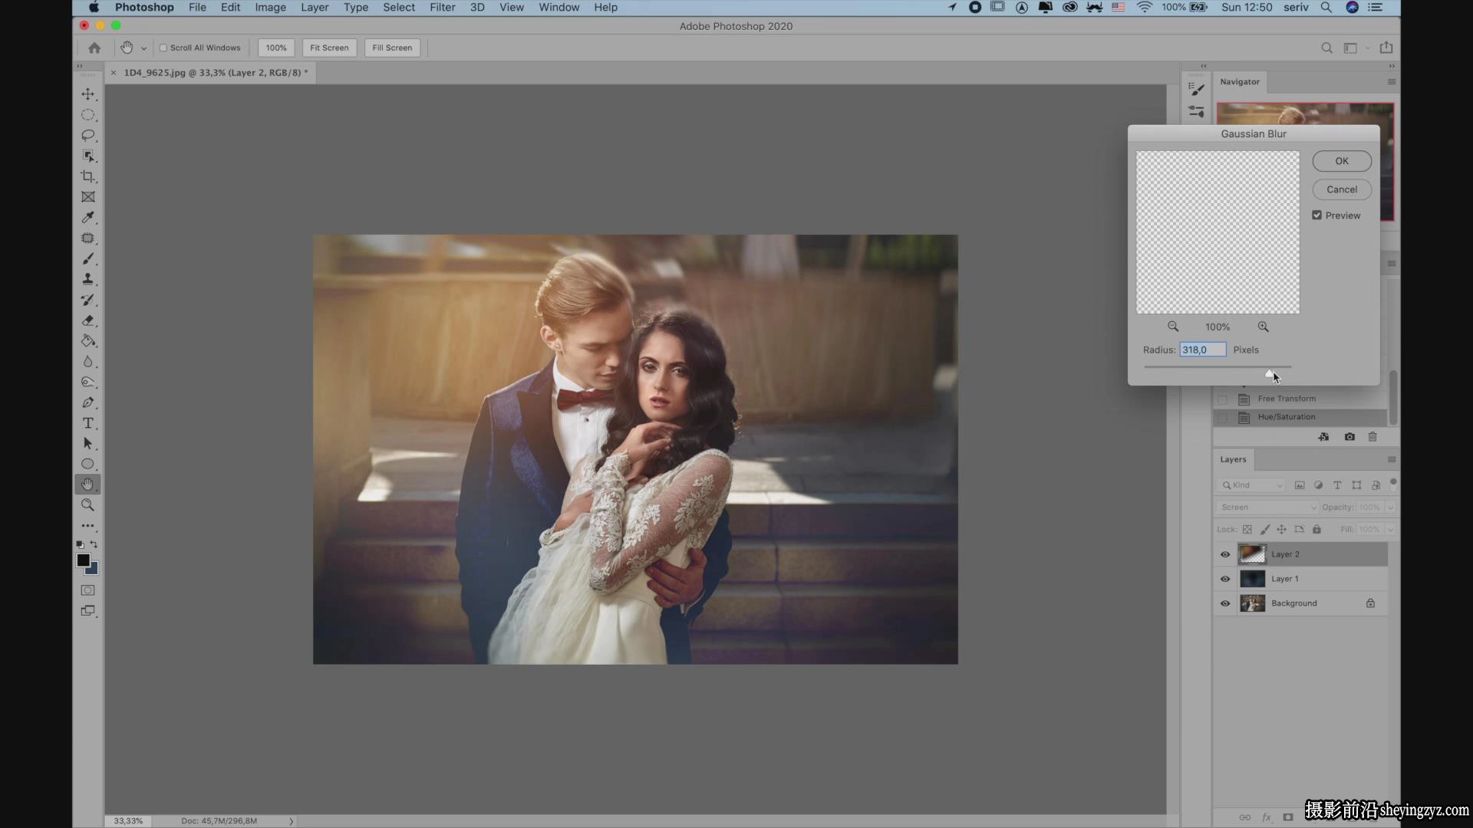The height and width of the screenshot is (828, 1473).
Task: Select the Move tool
Action: tap(88, 94)
